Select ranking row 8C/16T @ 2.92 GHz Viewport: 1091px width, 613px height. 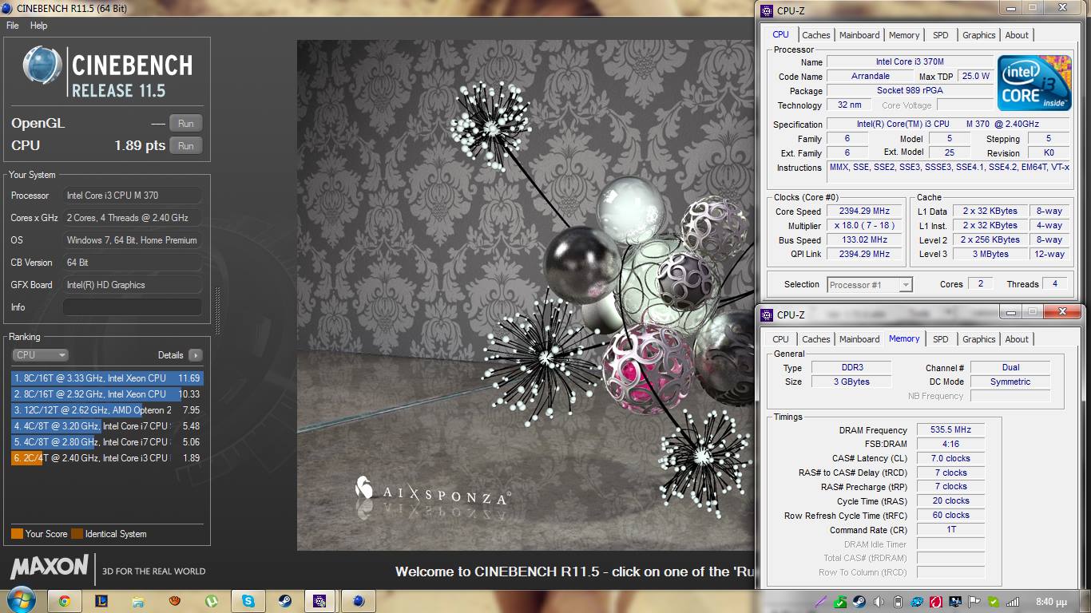107,394
